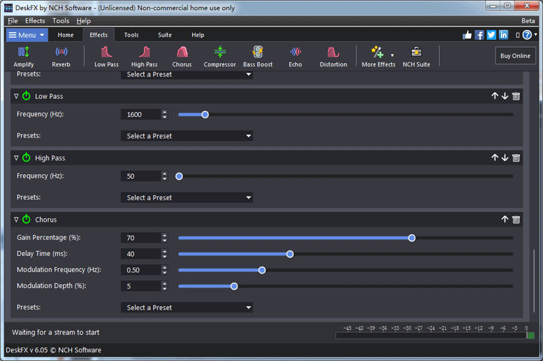This screenshot has width=543, height=361.
Task: Move the Low Pass effect up
Action: 495,96
